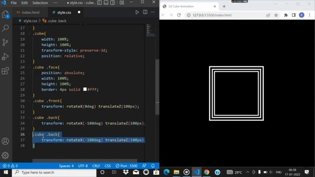
Task: Collapse the .cube .back rule at line 33
Action: [x=30, y=118]
